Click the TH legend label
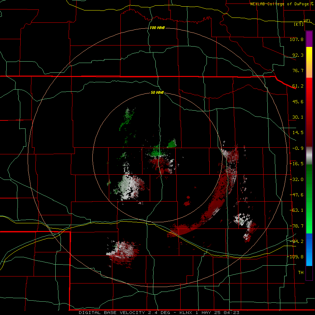 (301, 273)
